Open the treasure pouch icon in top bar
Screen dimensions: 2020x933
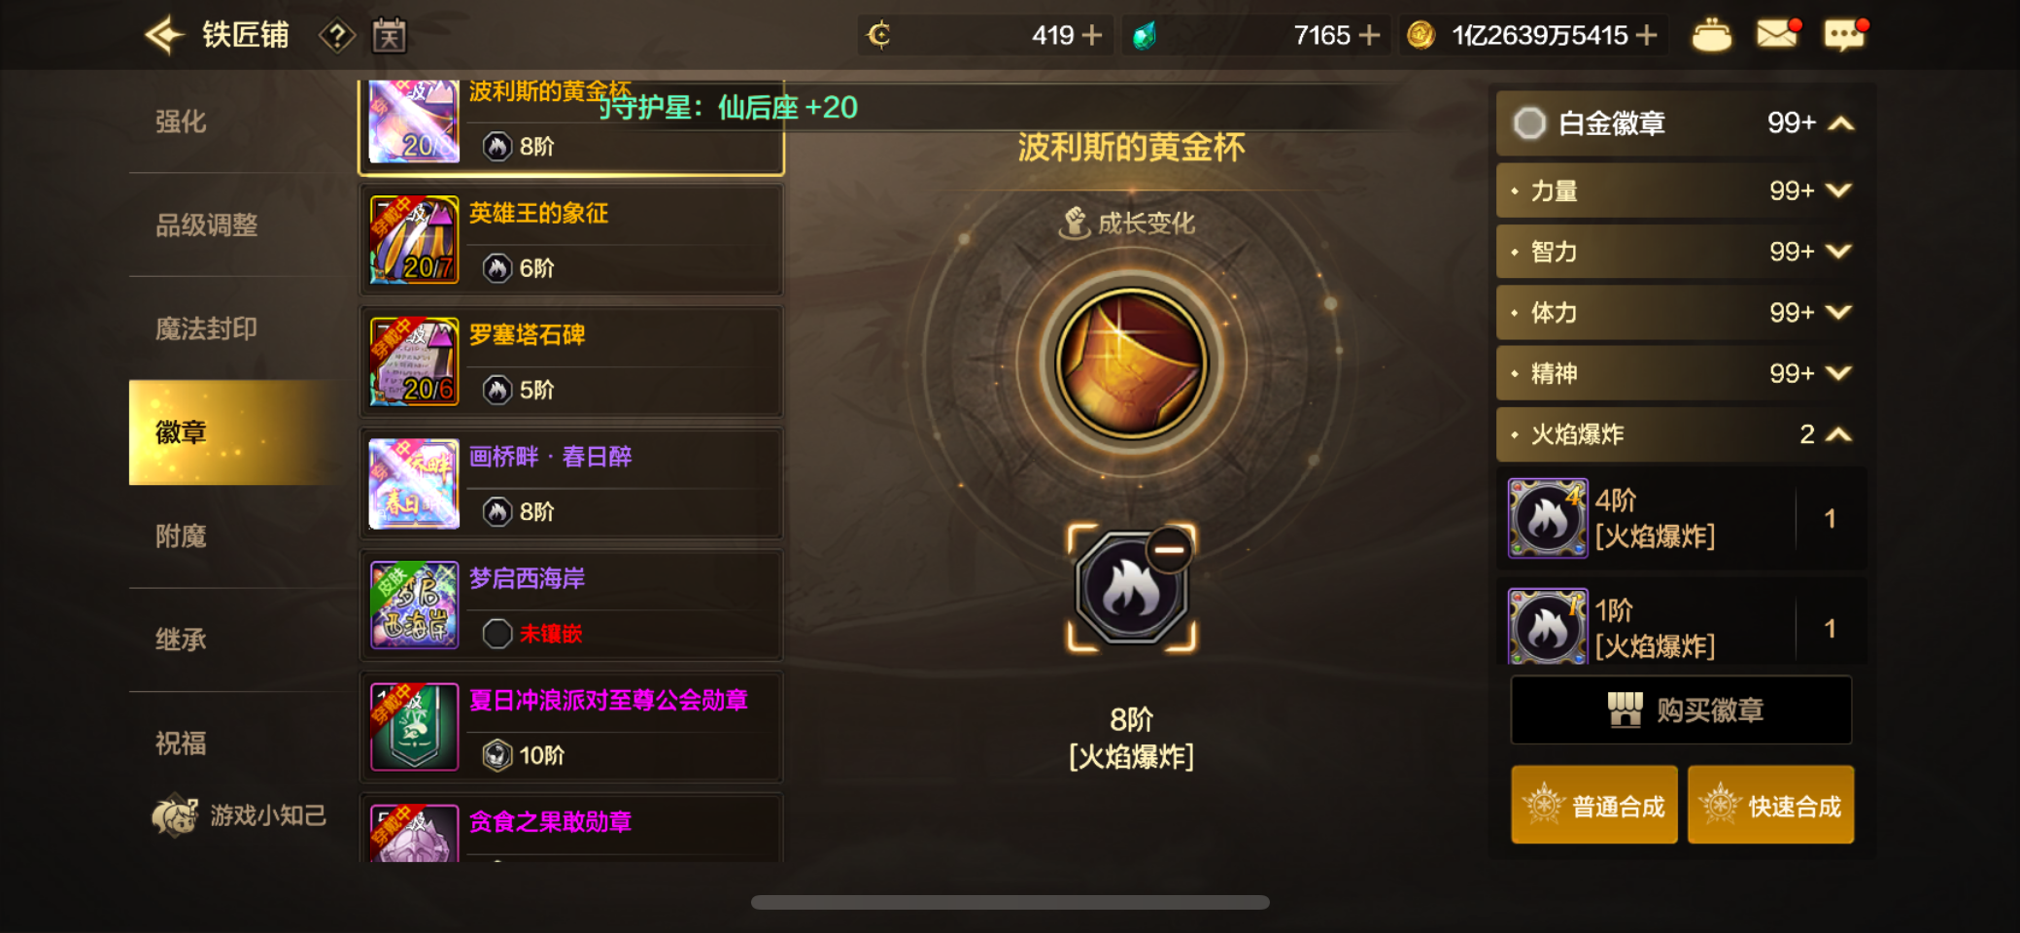1711,36
